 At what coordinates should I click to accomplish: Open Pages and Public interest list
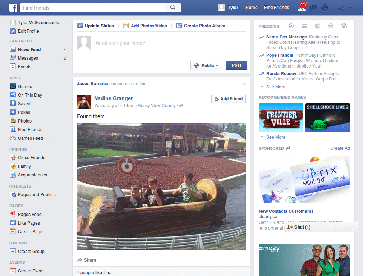(37, 195)
